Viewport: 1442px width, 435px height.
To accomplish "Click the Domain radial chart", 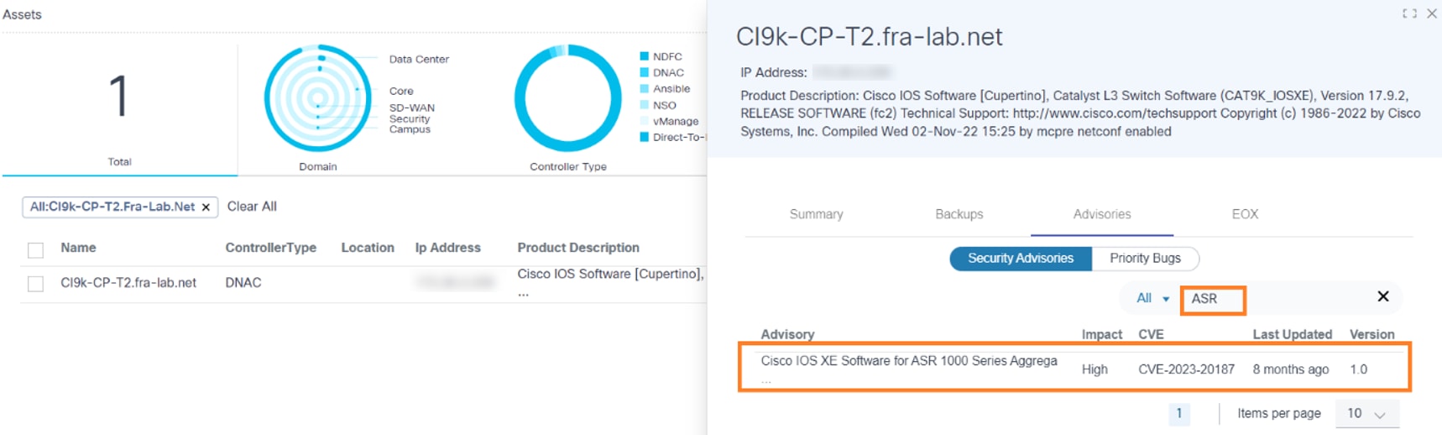I will point(317,98).
